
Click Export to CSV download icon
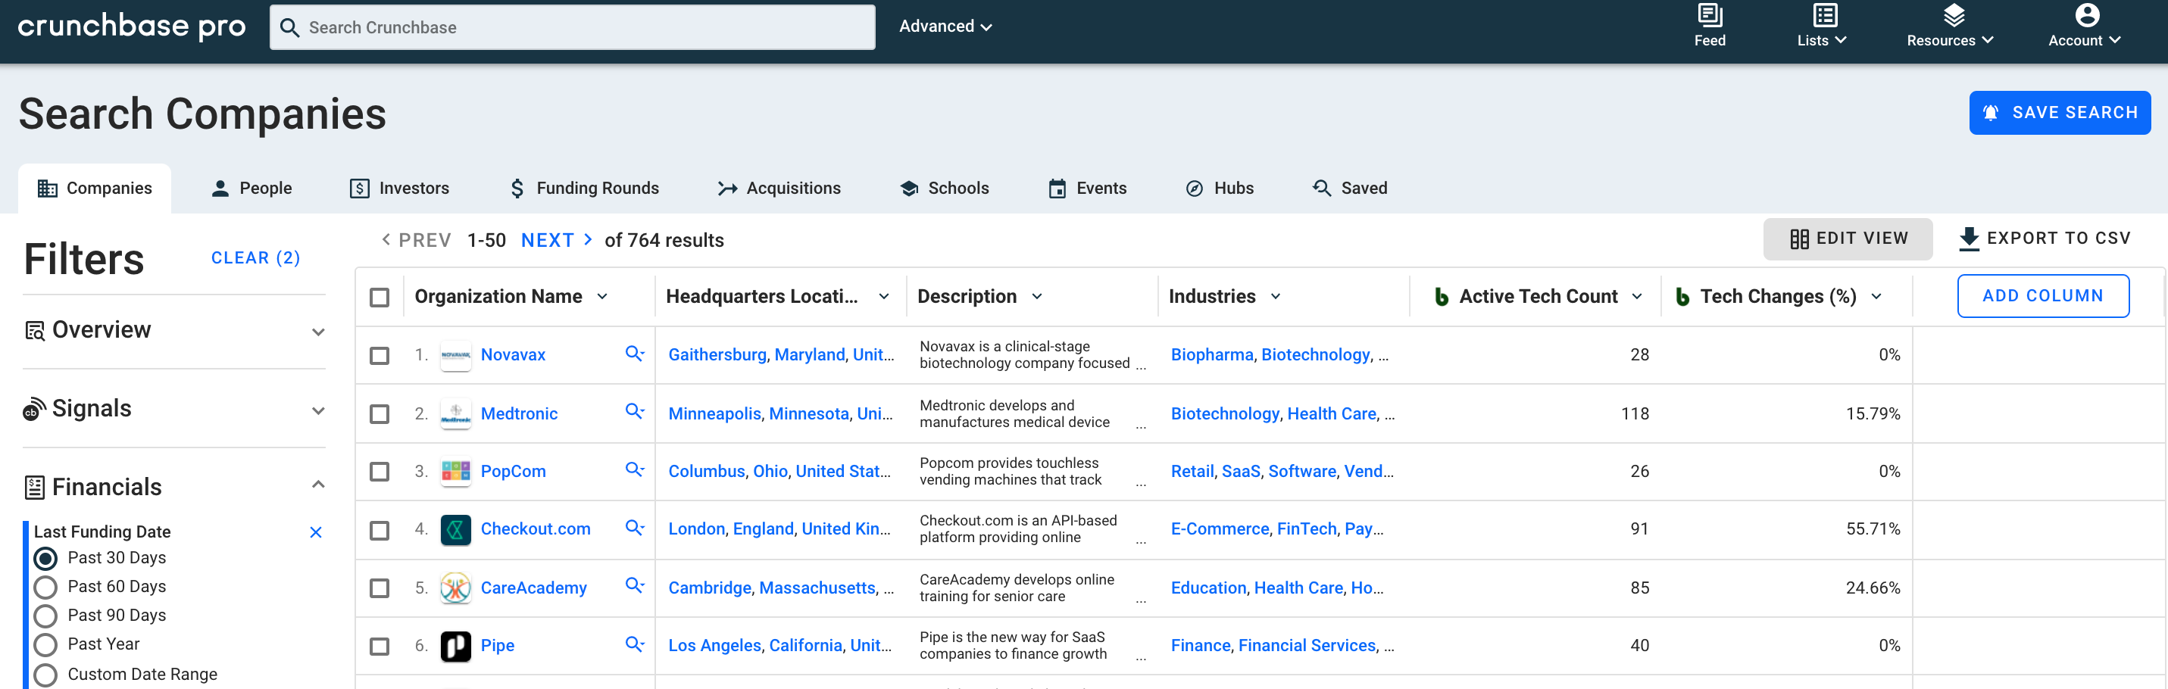click(x=1969, y=239)
